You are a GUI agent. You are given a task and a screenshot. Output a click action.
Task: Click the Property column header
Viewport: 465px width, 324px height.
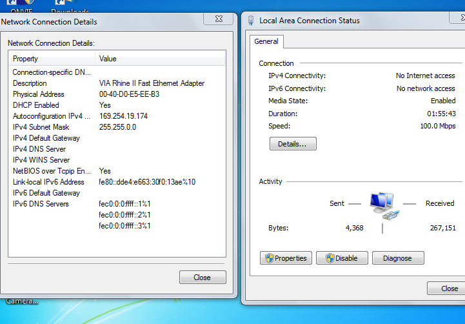tap(52, 59)
